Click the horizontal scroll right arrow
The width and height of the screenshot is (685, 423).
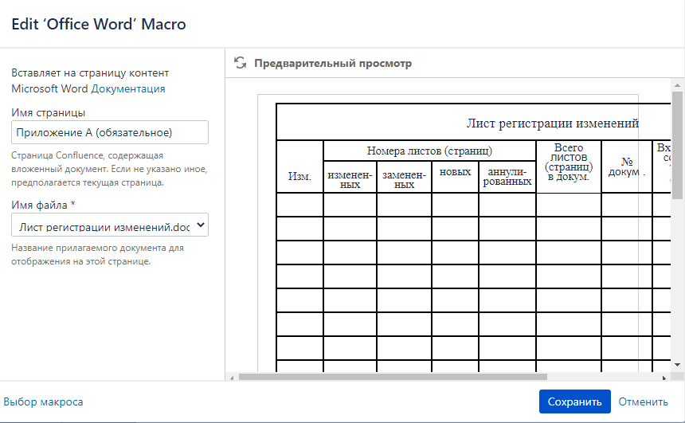coord(664,378)
